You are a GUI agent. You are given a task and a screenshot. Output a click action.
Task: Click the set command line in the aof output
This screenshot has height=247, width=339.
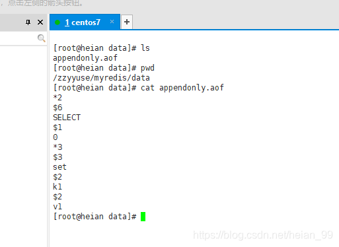click(59, 167)
